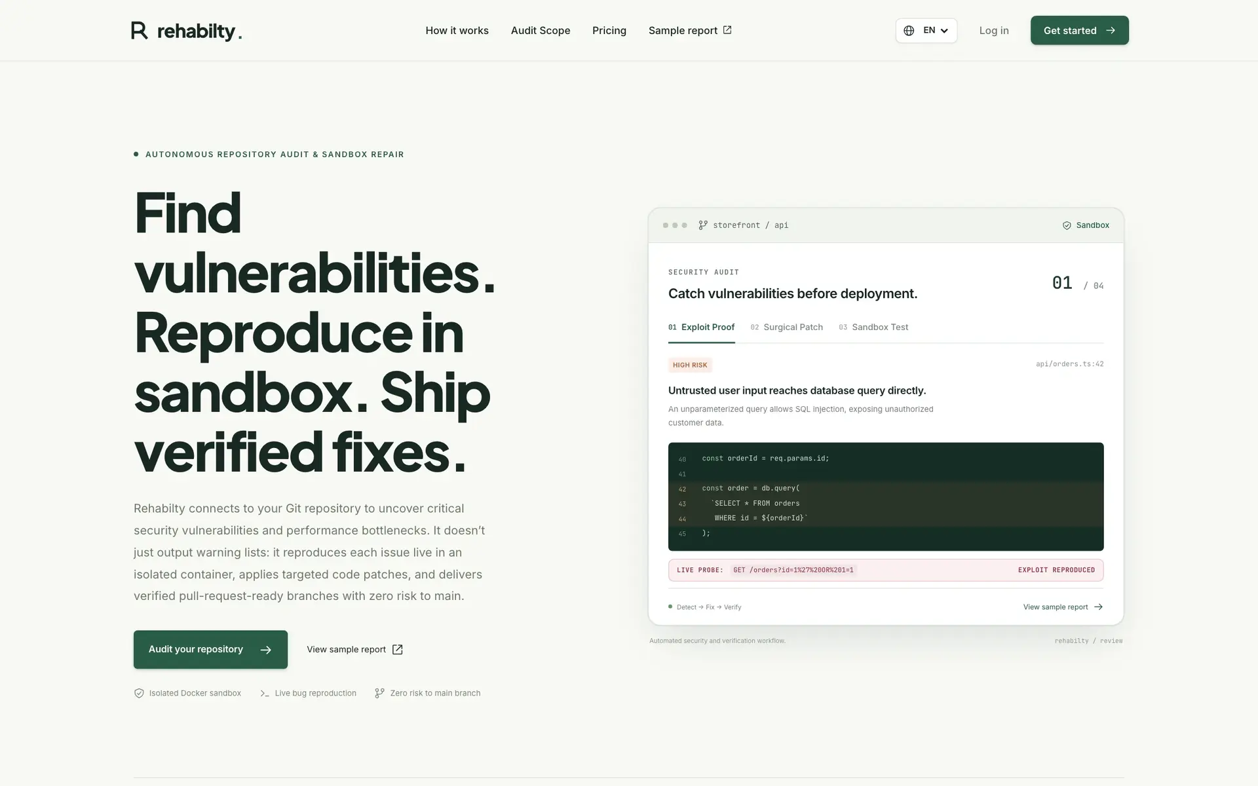Click the shield check icon beside Sandbox
The width and height of the screenshot is (1258, 786).
(1067, 225)
